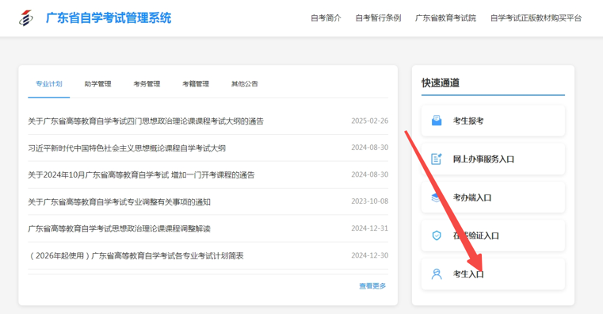Open the 自考简介 navigation link

click(326, 18)
